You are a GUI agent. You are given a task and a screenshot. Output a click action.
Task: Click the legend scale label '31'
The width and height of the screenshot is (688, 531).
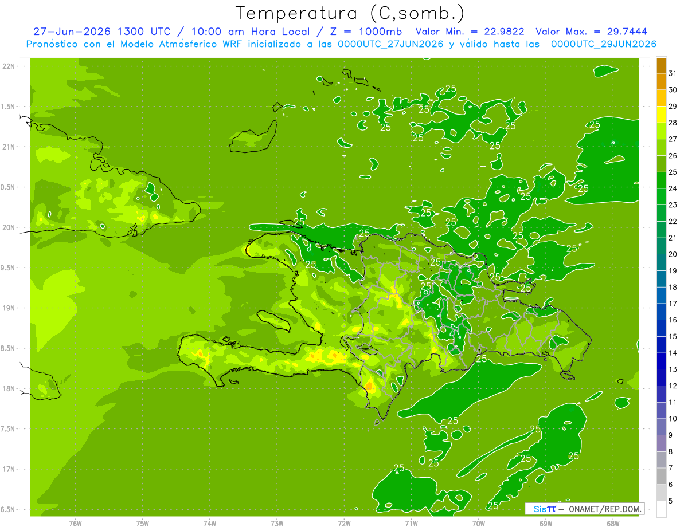coord(673,73)
